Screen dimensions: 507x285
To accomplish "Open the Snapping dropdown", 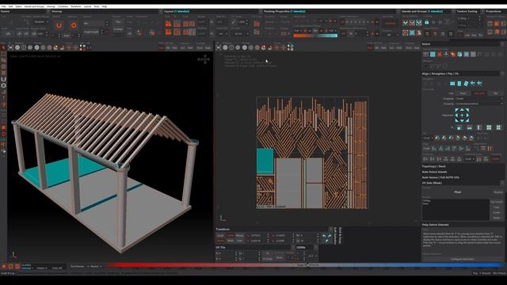I will click(478, 98).
